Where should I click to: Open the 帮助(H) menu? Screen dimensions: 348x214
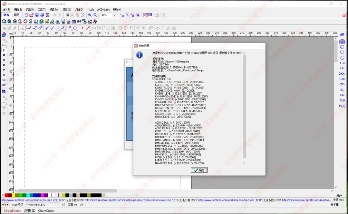(117, 10)
